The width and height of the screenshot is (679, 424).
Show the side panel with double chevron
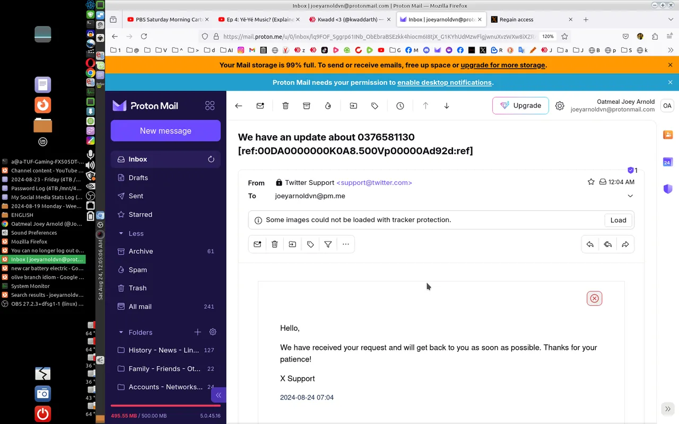click(x=668, y=409)
